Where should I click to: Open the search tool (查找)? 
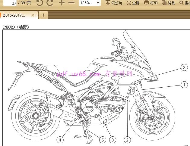point(185,3)
